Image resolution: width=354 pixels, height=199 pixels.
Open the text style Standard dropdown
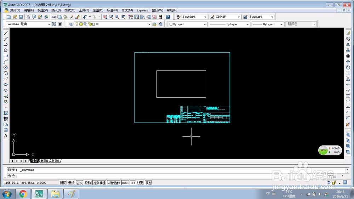[x=205, y=17]
